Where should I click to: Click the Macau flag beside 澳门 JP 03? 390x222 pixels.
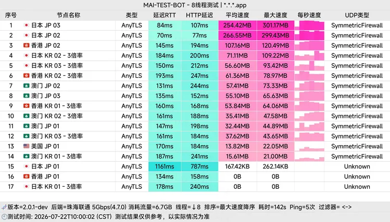27,96
